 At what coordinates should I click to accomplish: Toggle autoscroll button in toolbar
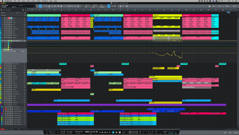tap(109, 6)
